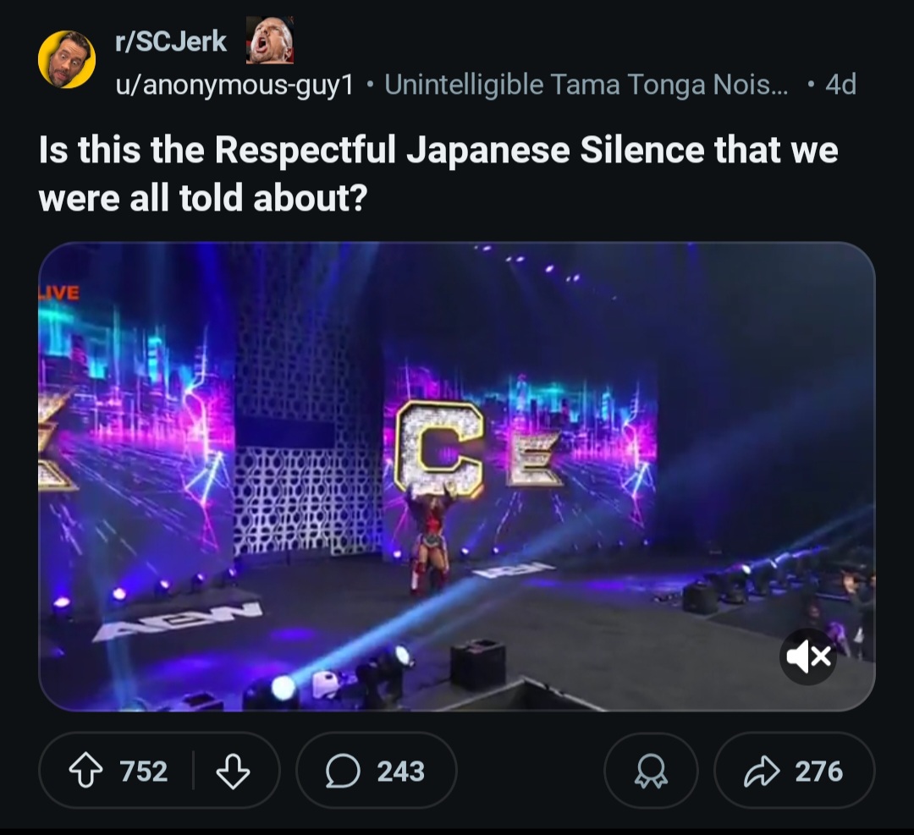
Task: Open the Respectful Japanese Silence post title
Action: click(438, 173)
